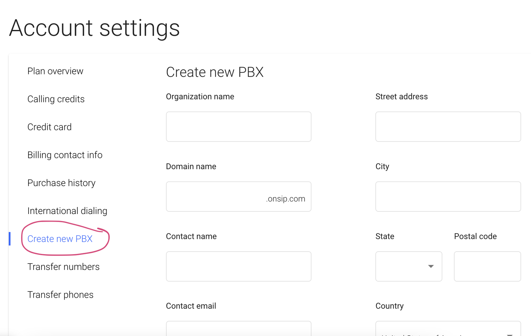The width and height of the screenshot is (531, 336).
Task: View Purchase history
Action: click(61, 183)
